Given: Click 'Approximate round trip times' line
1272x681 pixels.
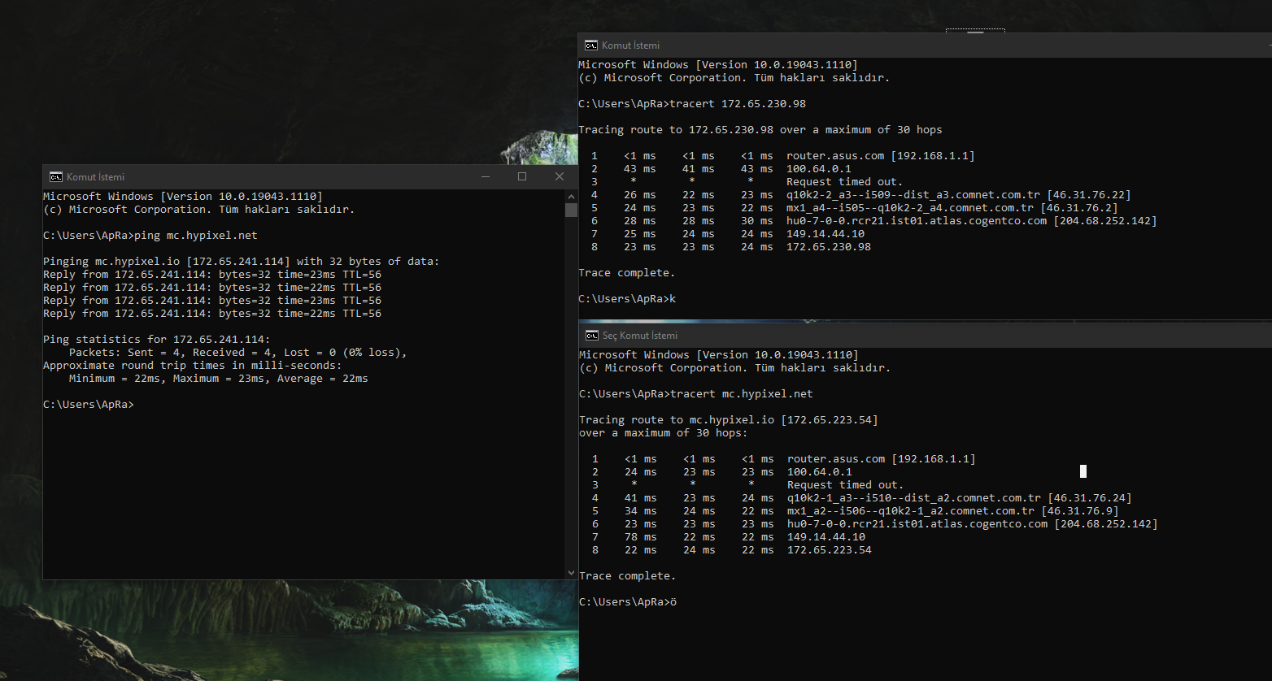Looking at the screenshot, I should (x=193, y=366).
